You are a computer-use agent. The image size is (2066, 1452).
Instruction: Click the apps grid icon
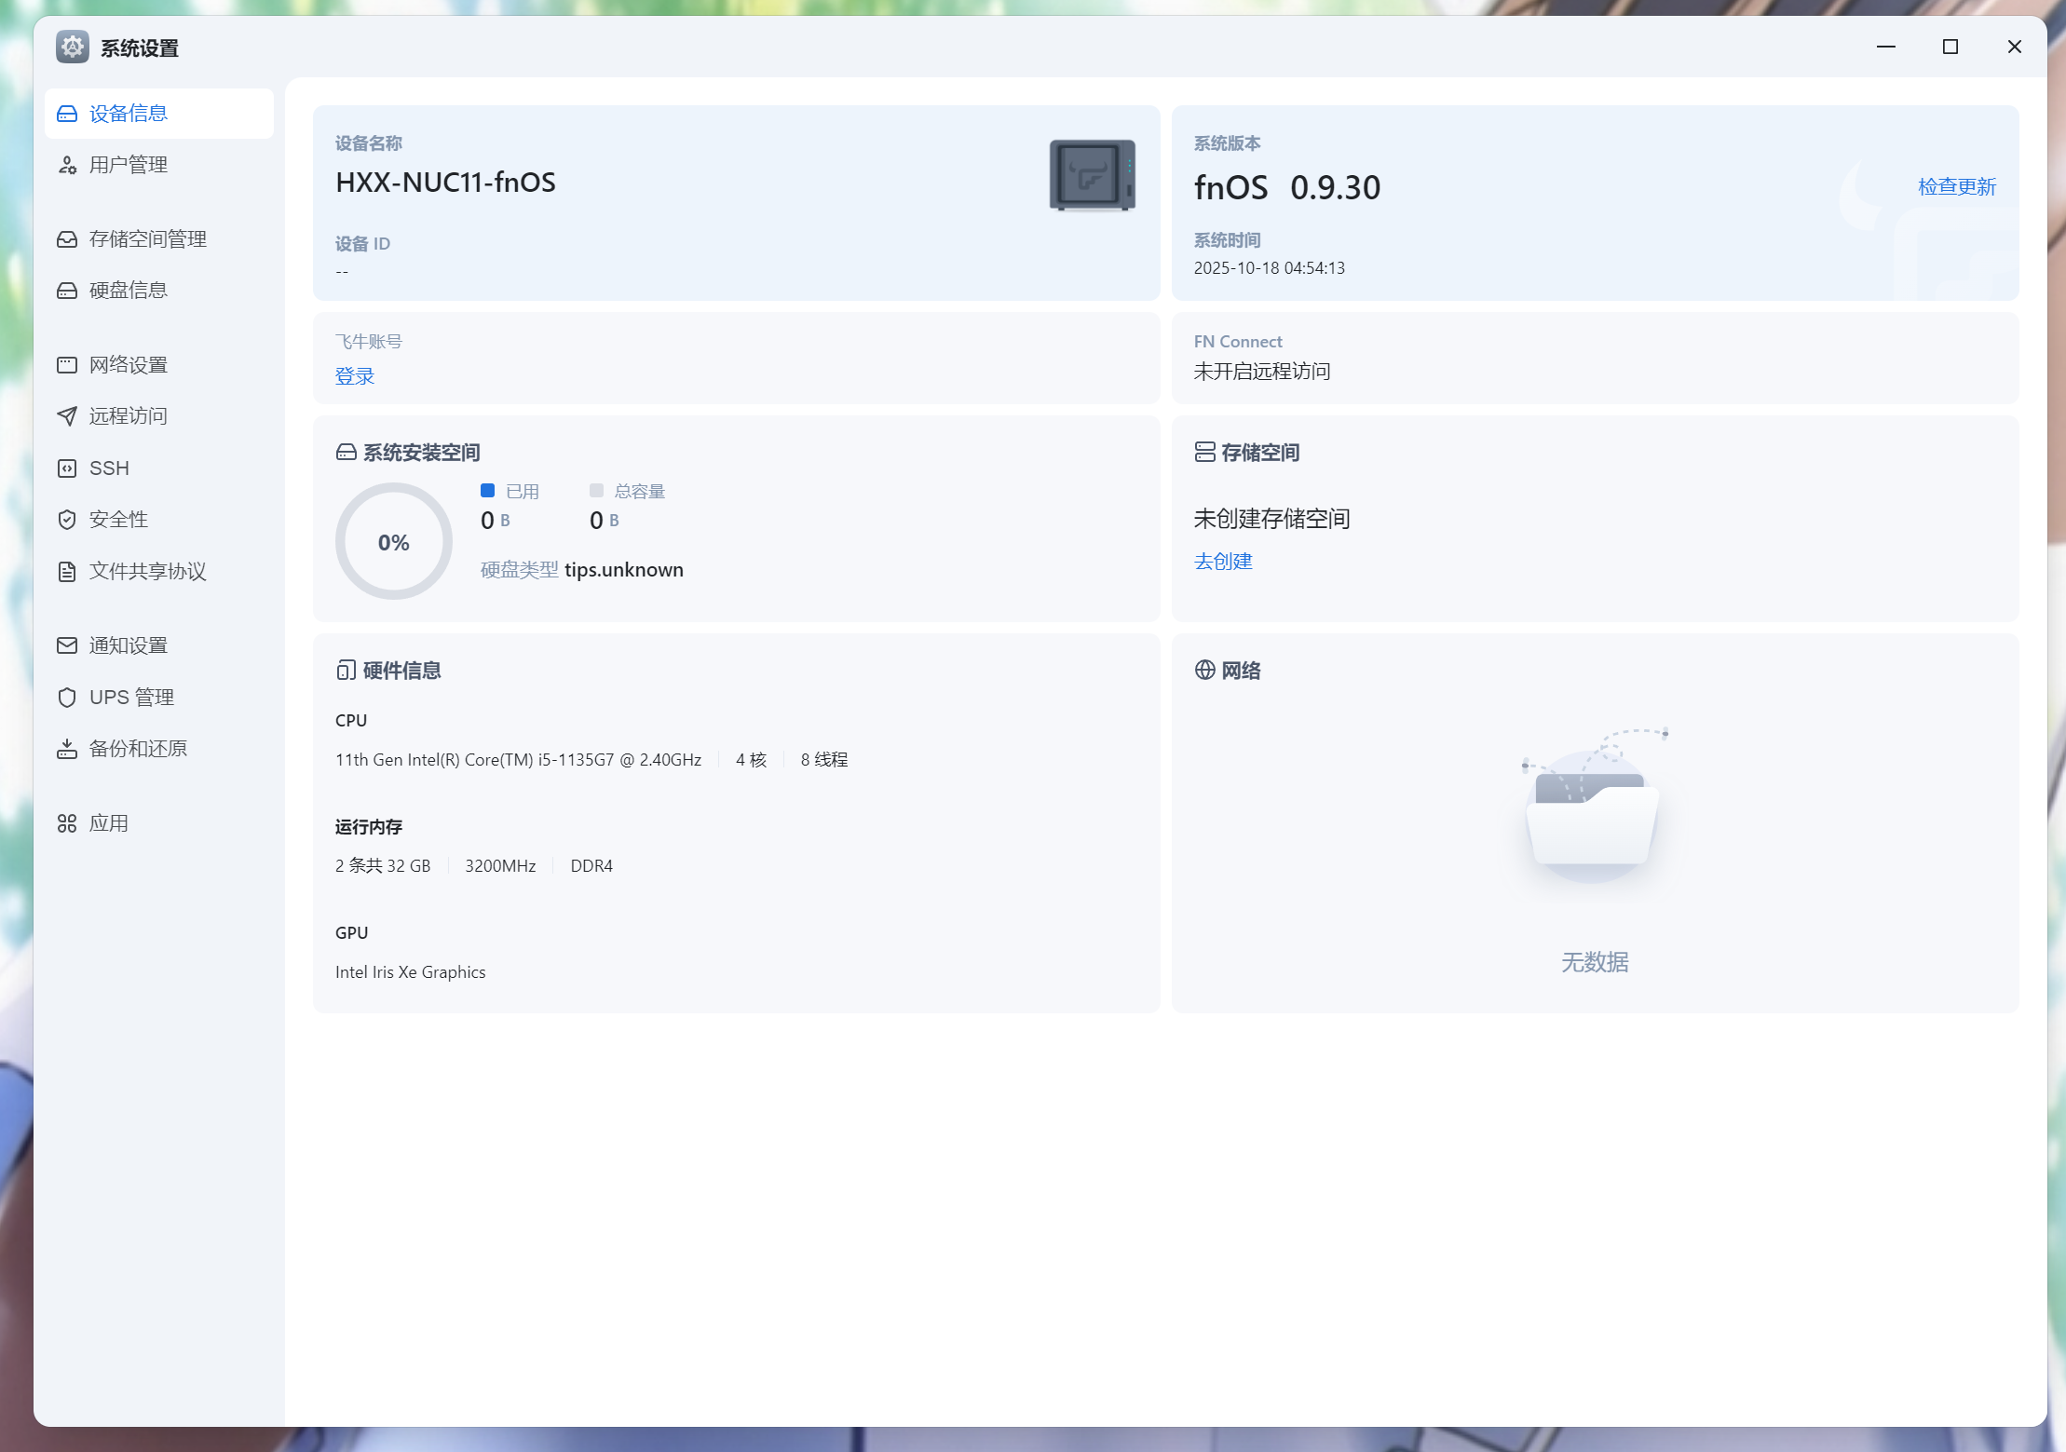click(67, 823)
